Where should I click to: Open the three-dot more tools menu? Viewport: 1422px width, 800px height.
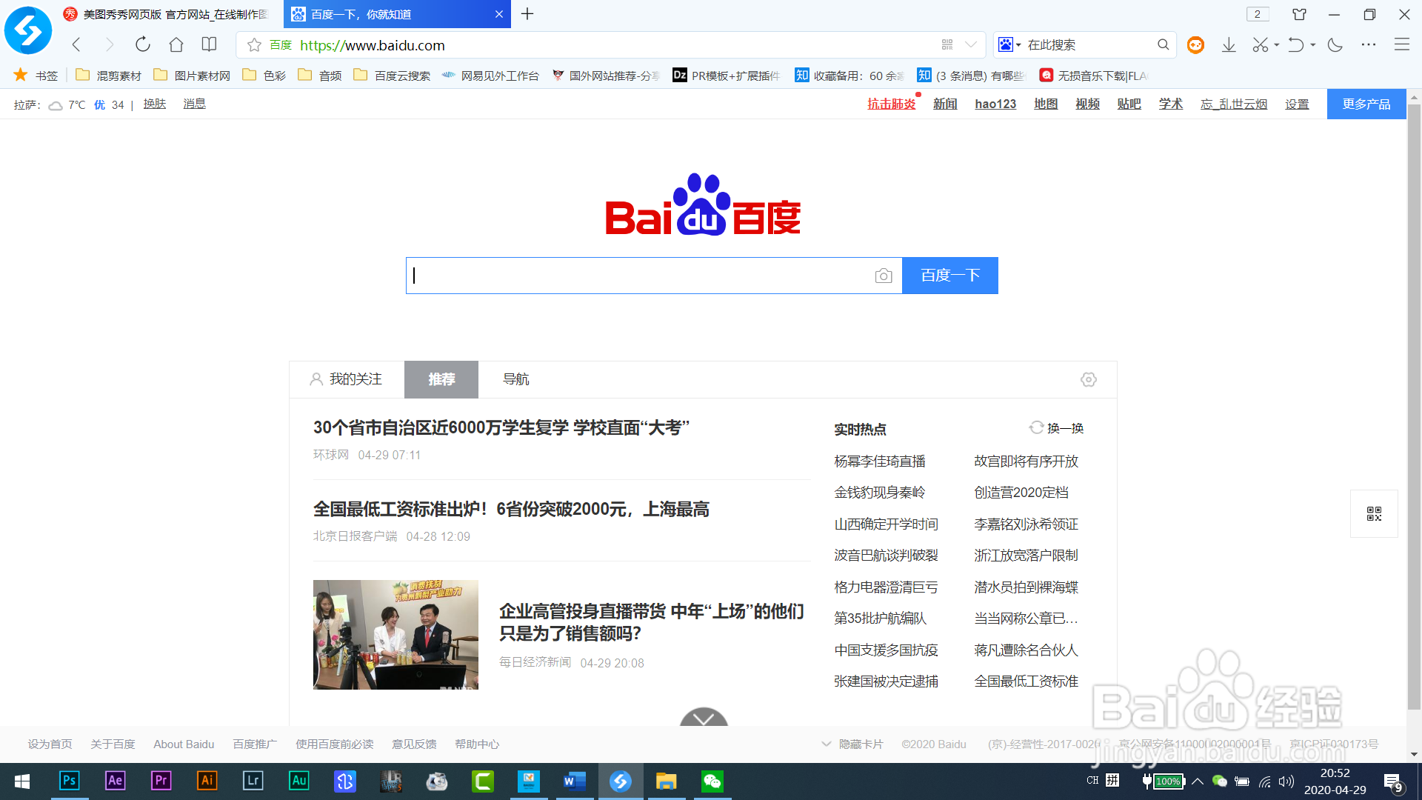[1369, 45]
